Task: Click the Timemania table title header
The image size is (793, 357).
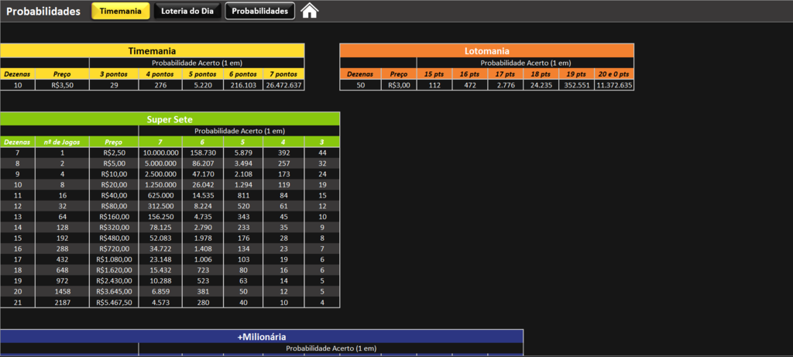Action: click(153, 50)
